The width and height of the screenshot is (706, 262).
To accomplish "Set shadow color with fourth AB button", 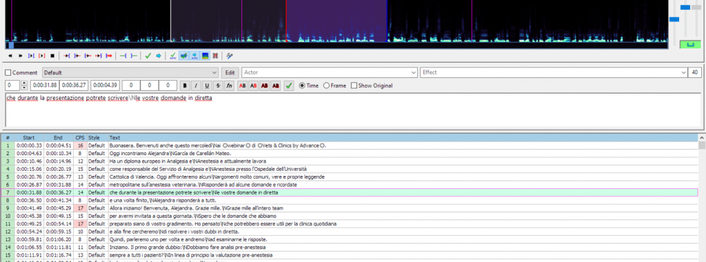I will [276, 85].
